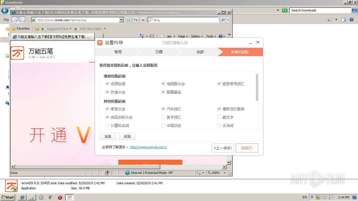Click the Add to Favorites Bar icon
The height and width of the screenshot is (201, 358).
point(37,28)
